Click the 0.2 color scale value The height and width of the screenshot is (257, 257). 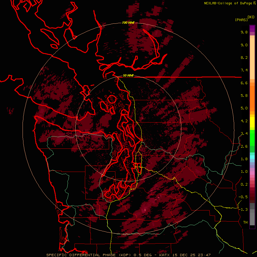coord(244,184)
